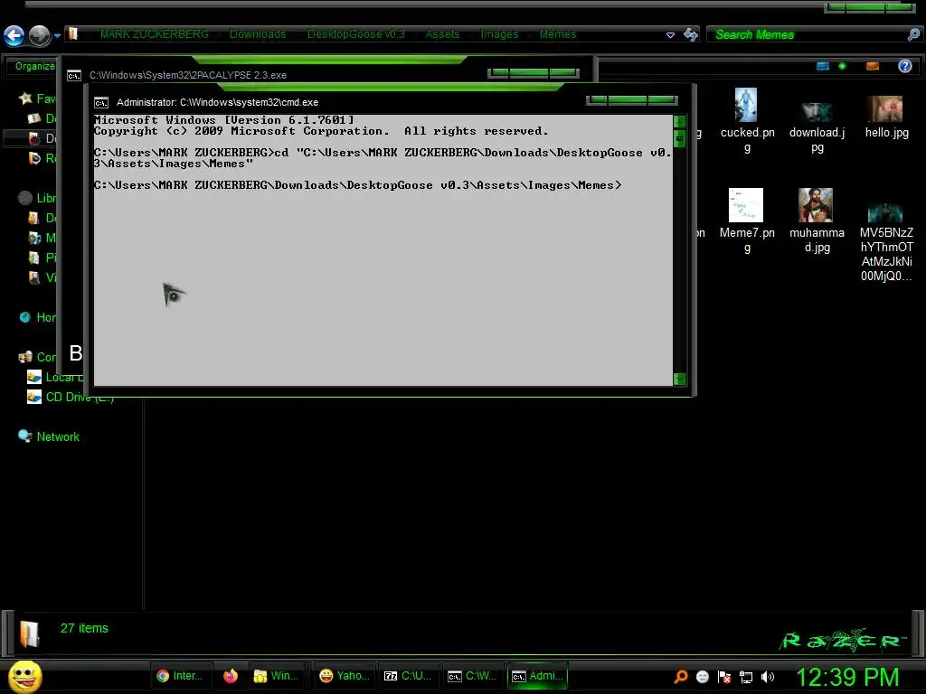Image resolution: width=926 pixels, height=694 pixels.
Task: Go back in the Explorer window
Action: coord(14,35)
